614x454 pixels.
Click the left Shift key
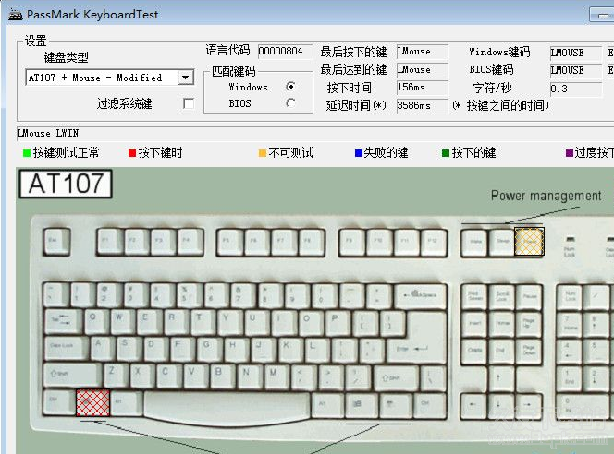coord(72,376)
